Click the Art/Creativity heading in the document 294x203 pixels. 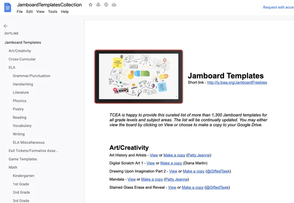tap(129, 148)
